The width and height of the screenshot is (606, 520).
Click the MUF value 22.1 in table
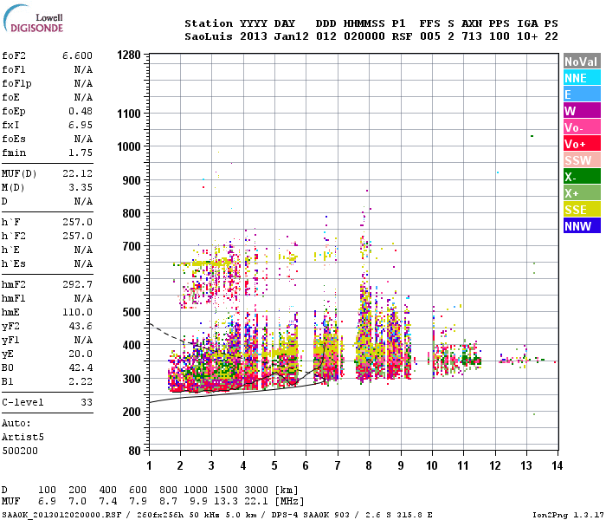click(256, 502)
